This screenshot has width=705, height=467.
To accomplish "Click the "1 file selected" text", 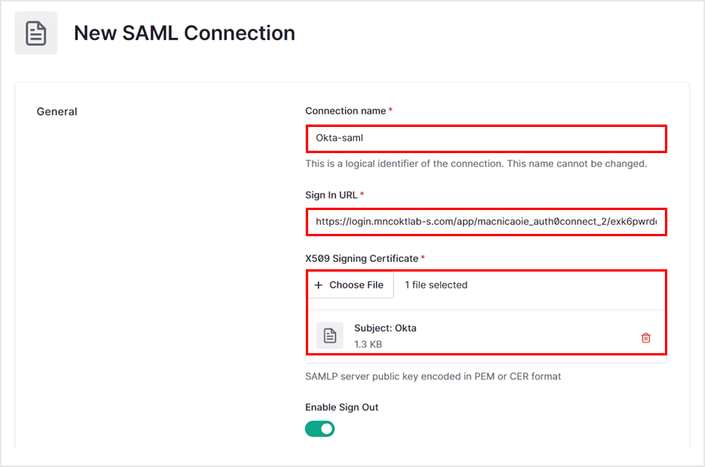I will click(x=436, y=285).
